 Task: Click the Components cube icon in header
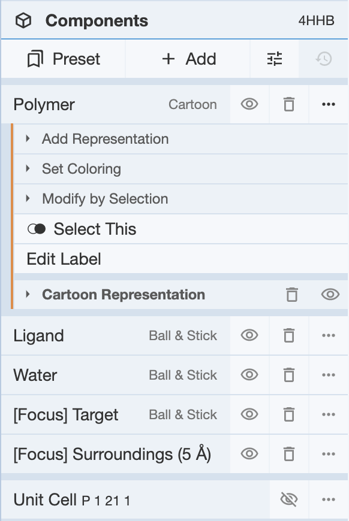coord(23,20)
